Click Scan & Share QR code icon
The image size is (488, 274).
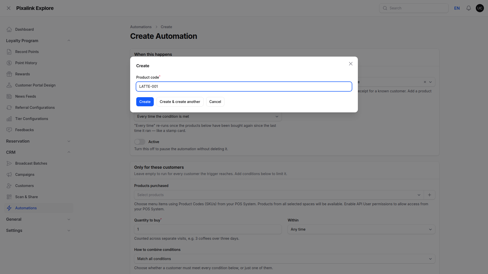pos(9,197)
